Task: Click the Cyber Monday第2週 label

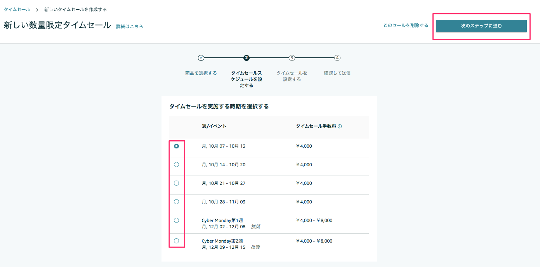Action: [x=222, y=241]
